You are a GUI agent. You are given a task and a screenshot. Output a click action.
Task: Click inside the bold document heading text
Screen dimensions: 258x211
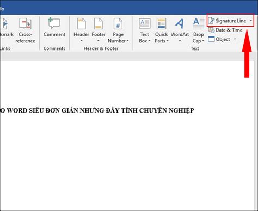(x=97, y=110)
